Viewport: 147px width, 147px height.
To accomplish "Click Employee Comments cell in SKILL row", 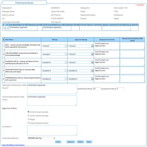I will (107, 46).
